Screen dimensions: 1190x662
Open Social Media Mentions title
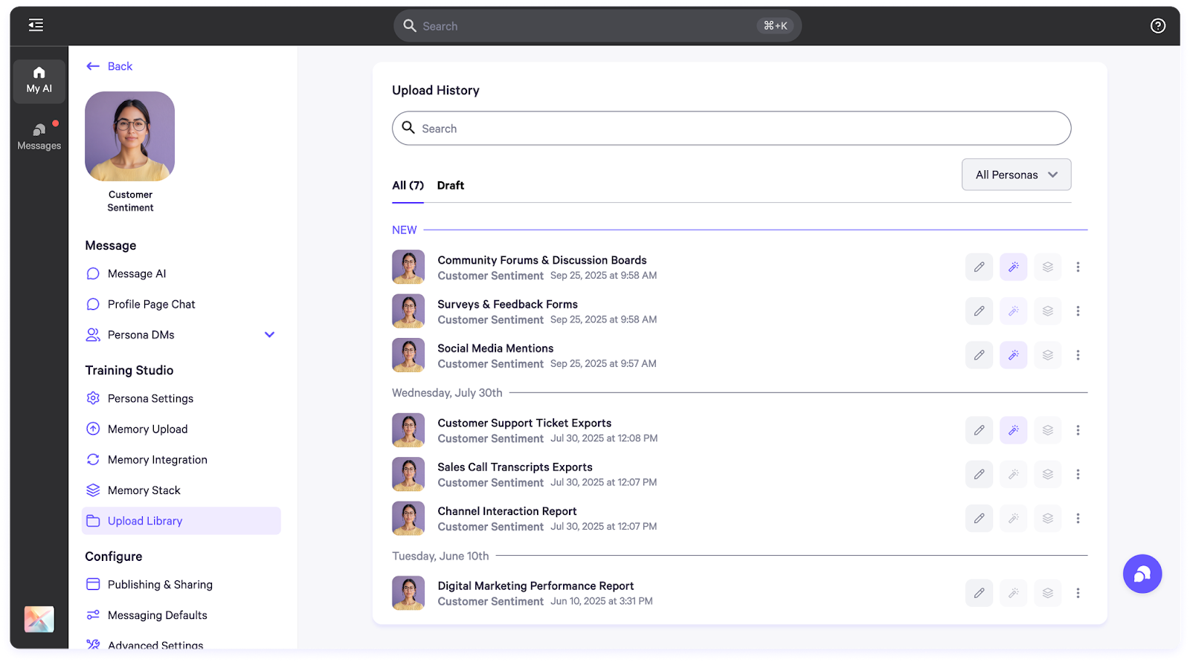[495, 348]
